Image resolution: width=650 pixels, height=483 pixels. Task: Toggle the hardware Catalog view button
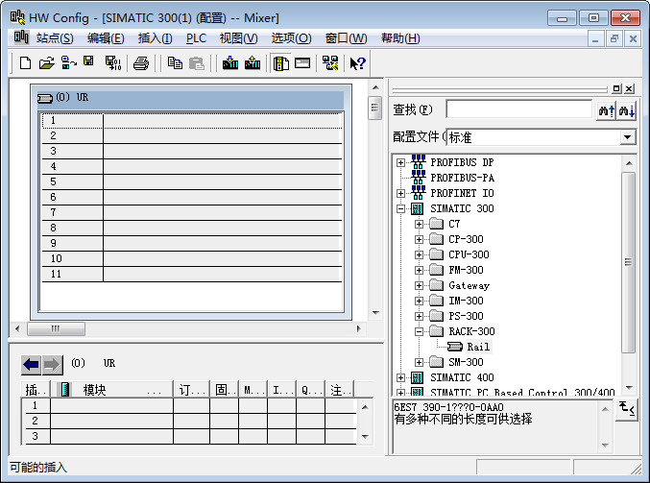(280, 63)
